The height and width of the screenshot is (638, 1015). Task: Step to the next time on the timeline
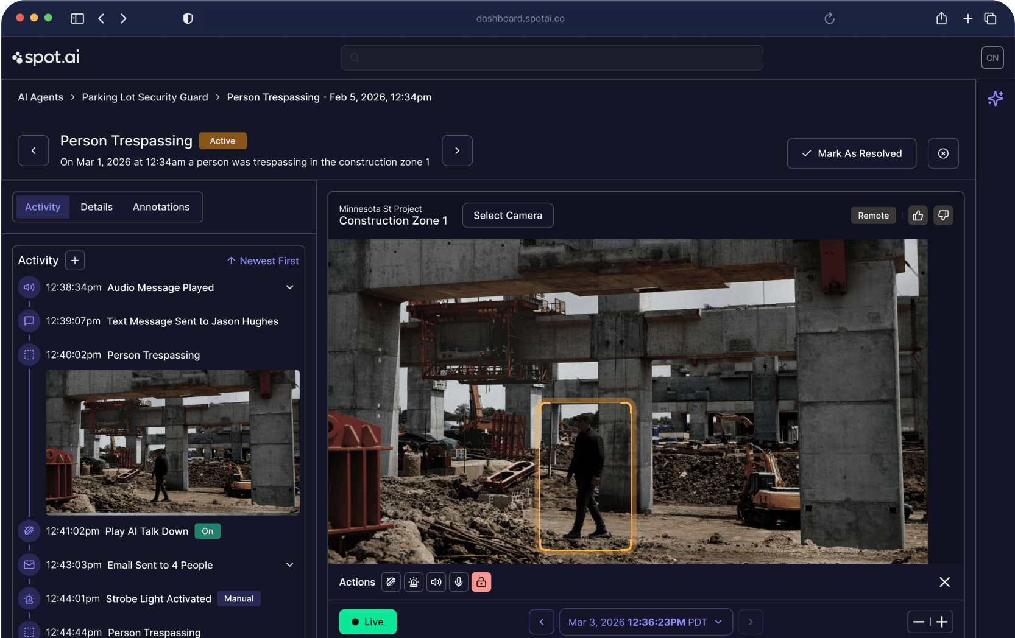pos(751,622)
